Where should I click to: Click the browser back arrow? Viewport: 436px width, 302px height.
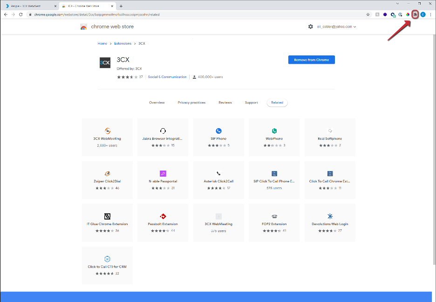click(6, 14)
